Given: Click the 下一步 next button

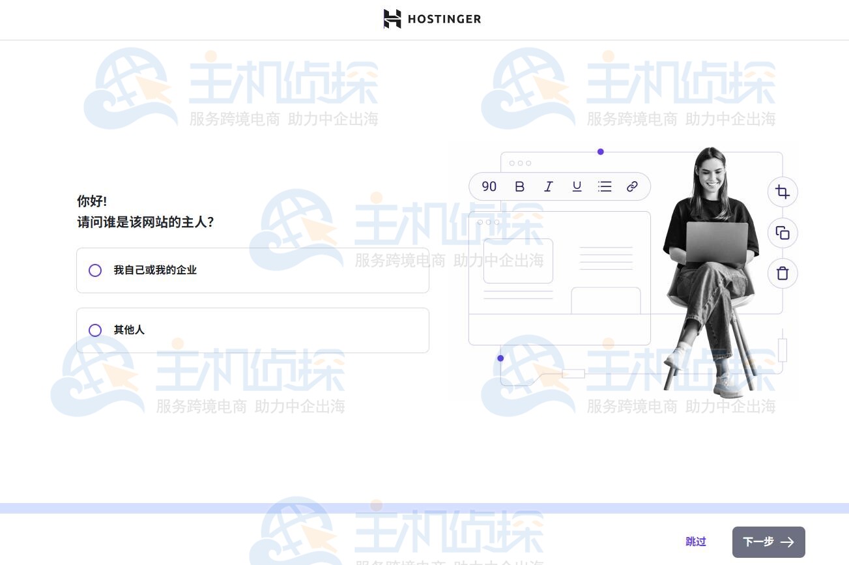Looking at the screenshot, I should pos(768,542).
